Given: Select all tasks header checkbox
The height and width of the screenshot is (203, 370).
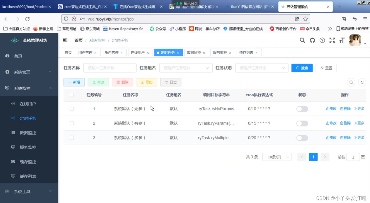Looking at the screenshot, I should click(x=72, y=95).
